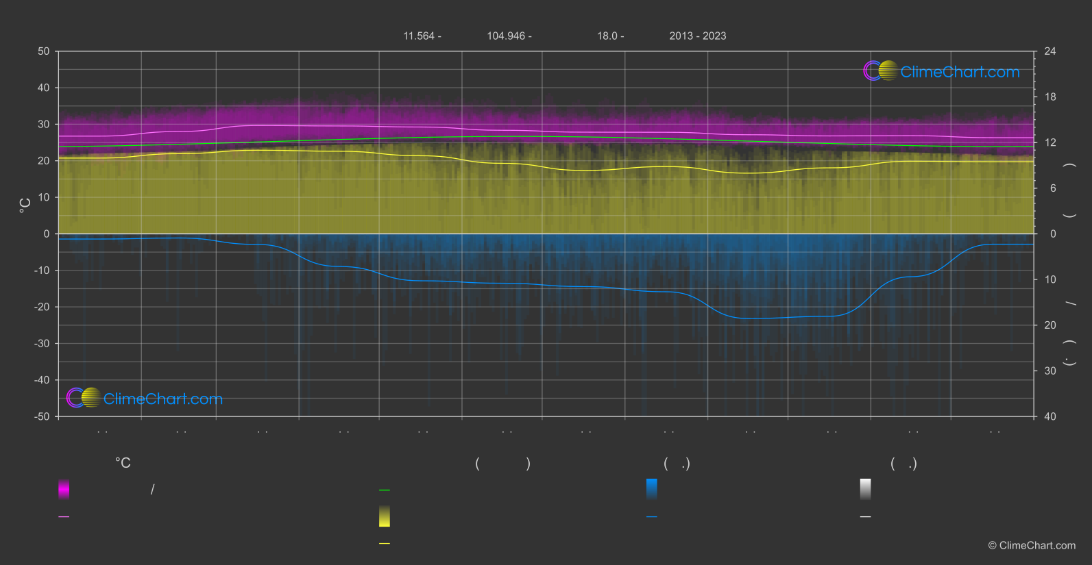Select the white line legend marker

pyautogui.click(x=866, y=517)
